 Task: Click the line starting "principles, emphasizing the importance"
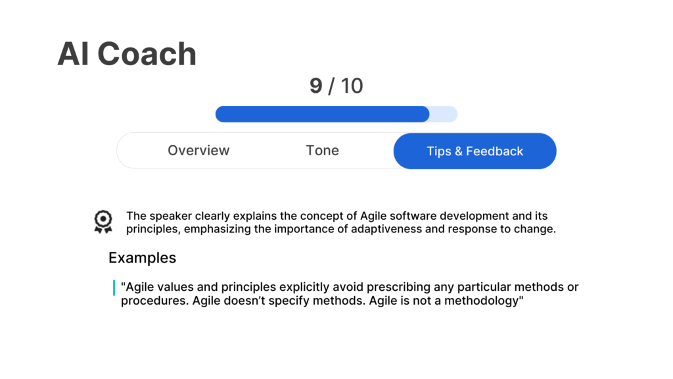[340, 229]
